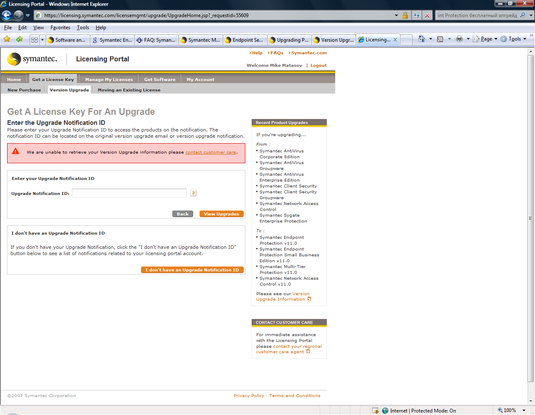Image resolution: width=535 pixels, height=415 pixels.
Task: Click the Favorites Center star icon
Action: pyautogui.click(x=7, y=39)
